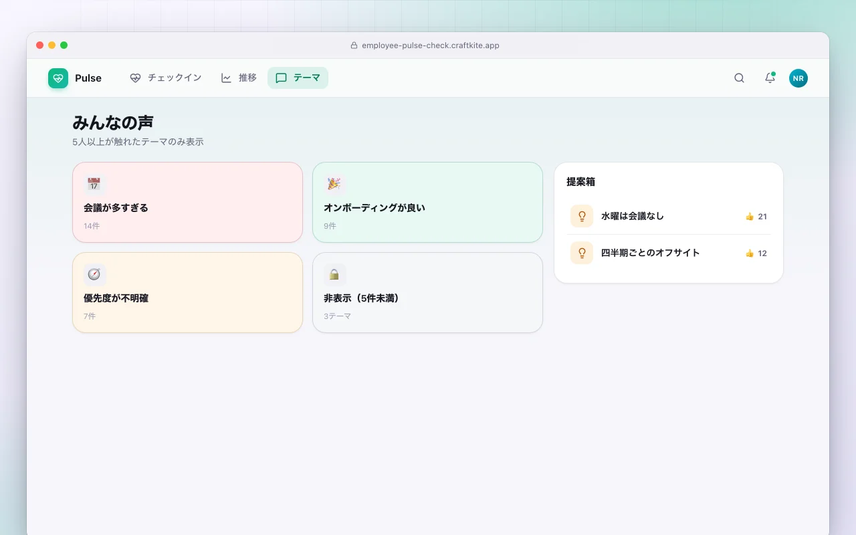This screenshot has width=856, height=535.
Task: Open the 会議が多すぎる theme title
Action: (x=116, y=208)
